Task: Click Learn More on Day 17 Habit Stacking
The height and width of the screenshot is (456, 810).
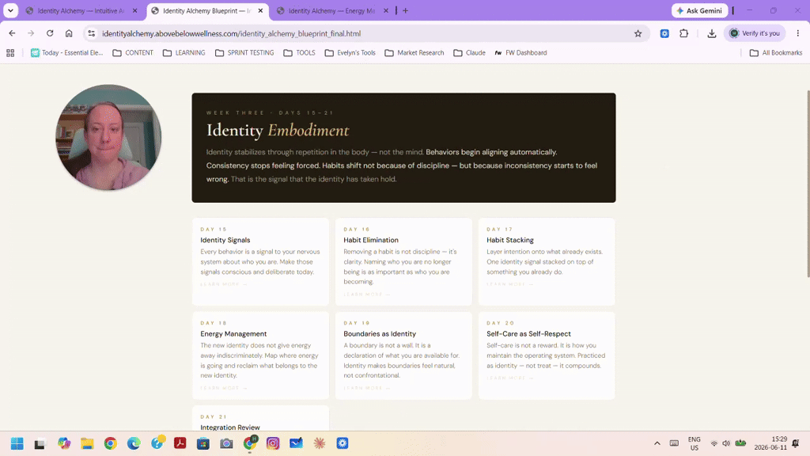Action: coord(510,284)
